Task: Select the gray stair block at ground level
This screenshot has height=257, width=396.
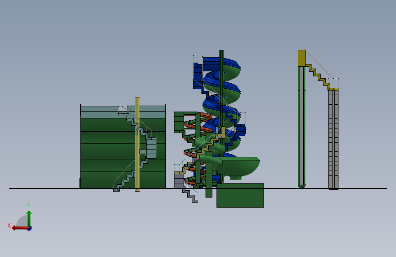Action: pos(179,180)
